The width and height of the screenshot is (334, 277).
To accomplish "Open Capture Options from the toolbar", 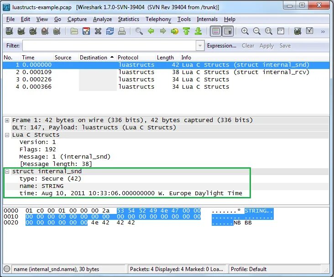I will point(21,31).
